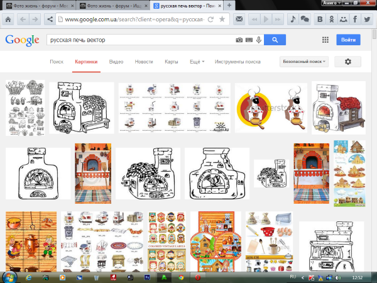Click the Twitter icon in the toolbar

[x=366, y=19]
